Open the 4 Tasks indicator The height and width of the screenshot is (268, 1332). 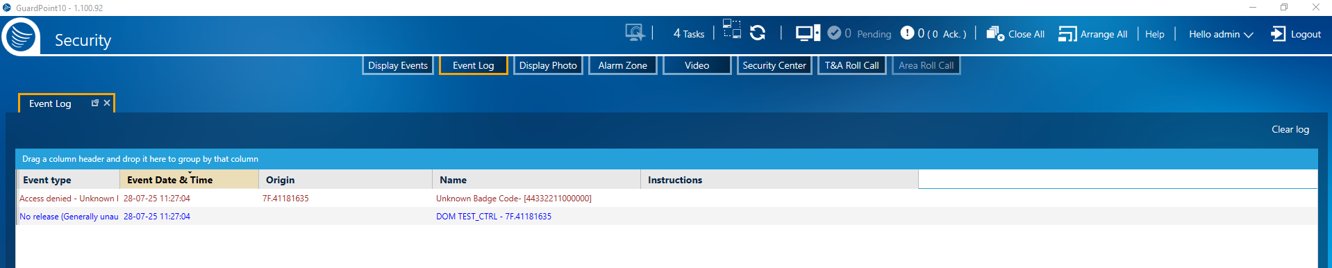pos(688,33)
